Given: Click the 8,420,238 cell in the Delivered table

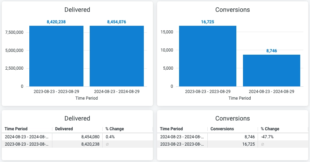Looking at the screenshot, I should (x=77, y=144).
